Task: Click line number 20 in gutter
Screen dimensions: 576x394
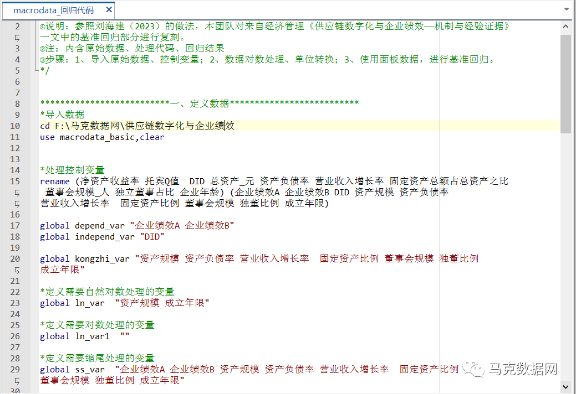Action: point(15,259)
